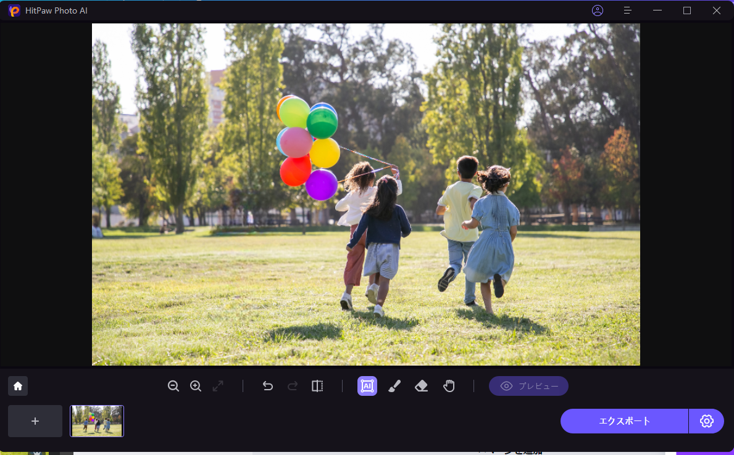Viewport: 734px width, 455px height.
Task: Select the AI object selection tool
Action: [367, 386]
